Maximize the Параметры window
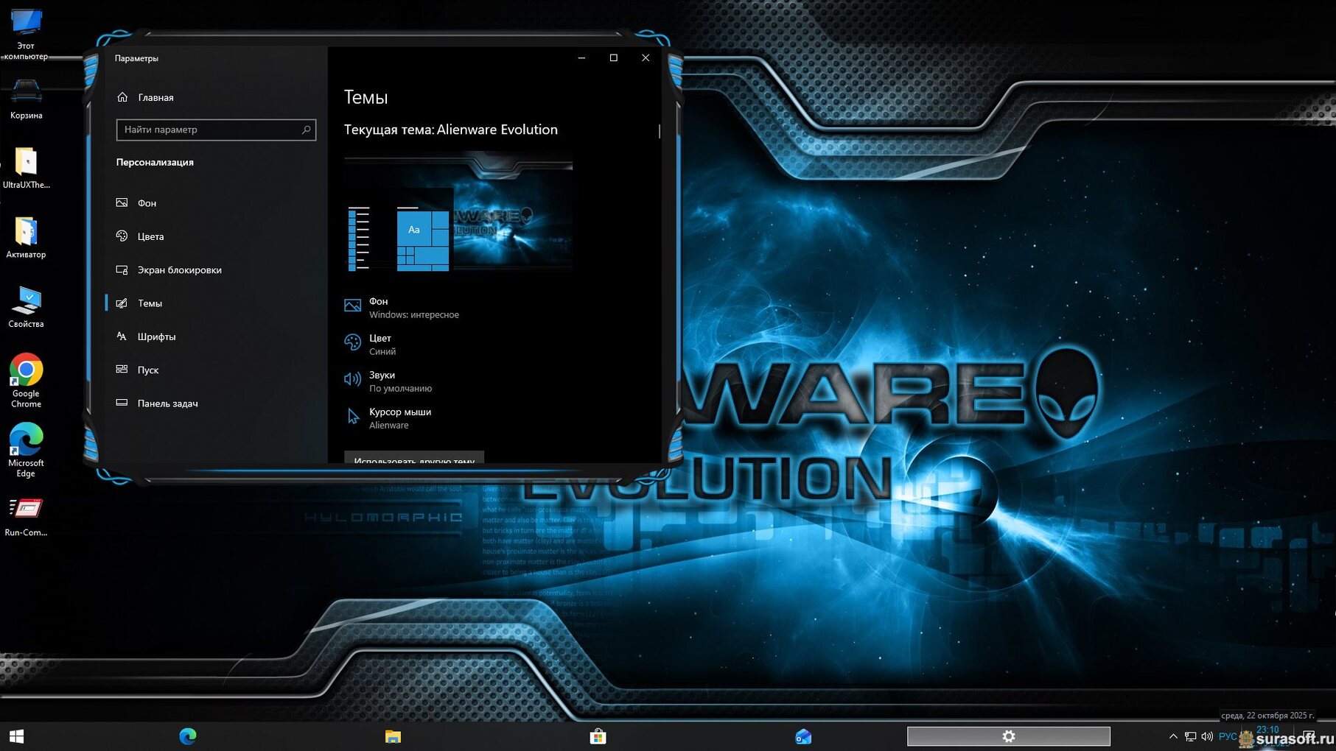Viewport: 1336px width, 751px height. (x=613, y=57)
